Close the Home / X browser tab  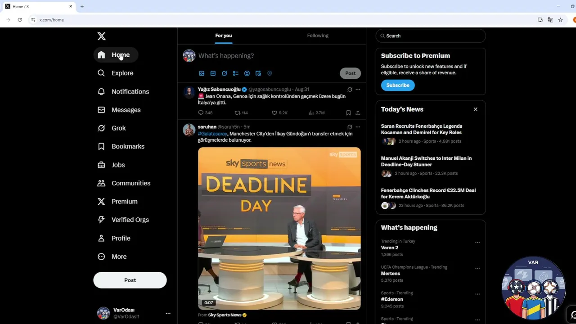71,6
